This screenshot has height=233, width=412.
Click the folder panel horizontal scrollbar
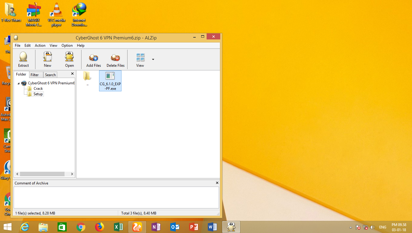pyautogui.click(x=42, y=174)
